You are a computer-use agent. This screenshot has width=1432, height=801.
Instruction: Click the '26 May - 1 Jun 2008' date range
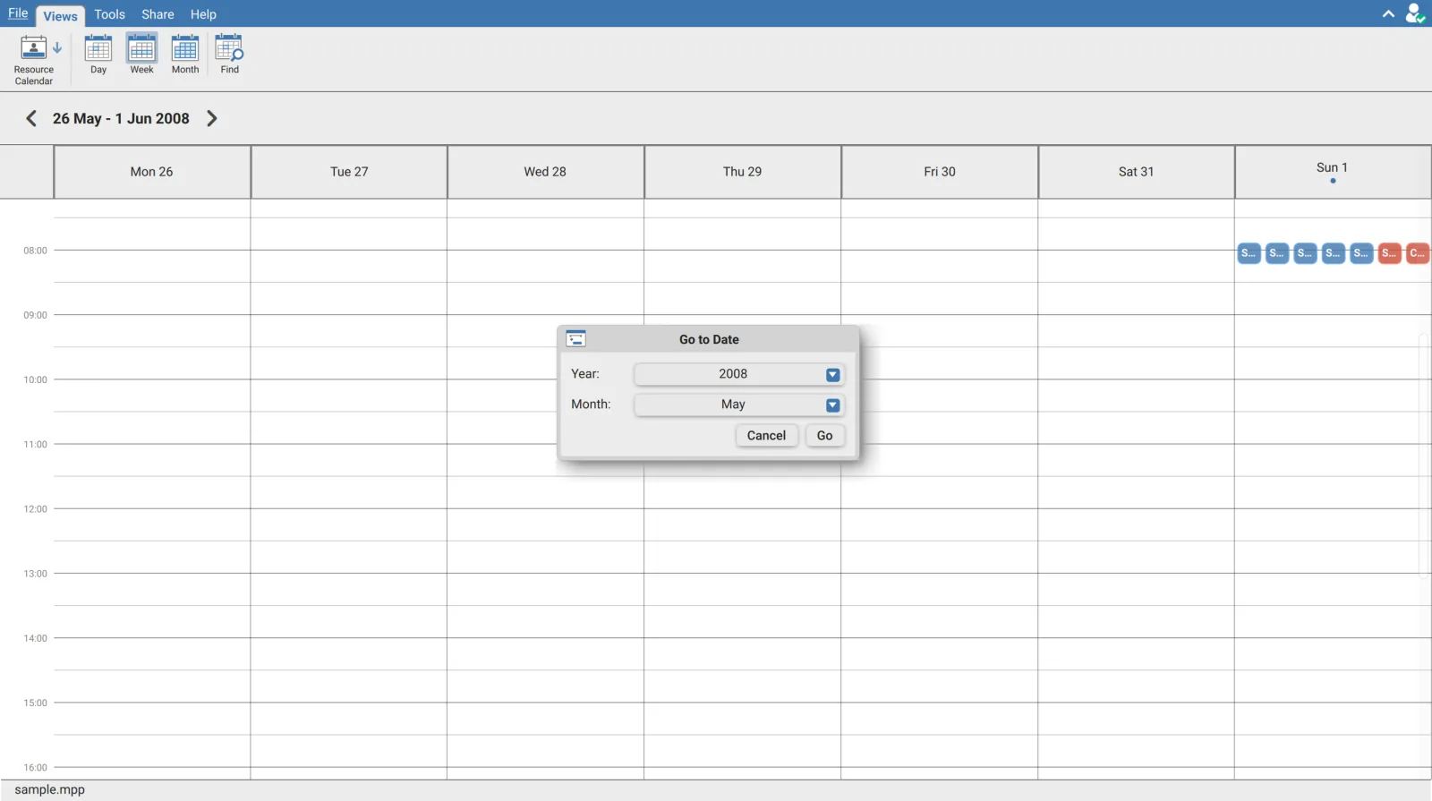pos(121,118)
